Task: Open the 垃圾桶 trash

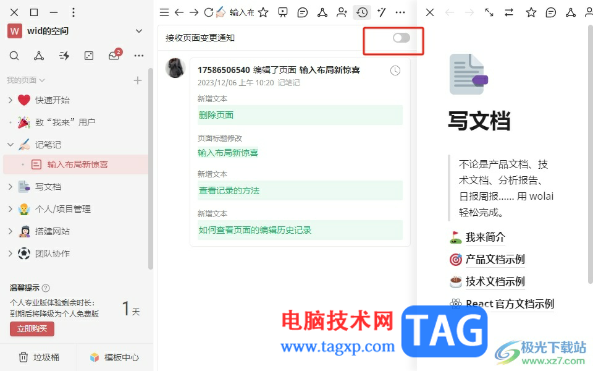Action: (39, 357)
